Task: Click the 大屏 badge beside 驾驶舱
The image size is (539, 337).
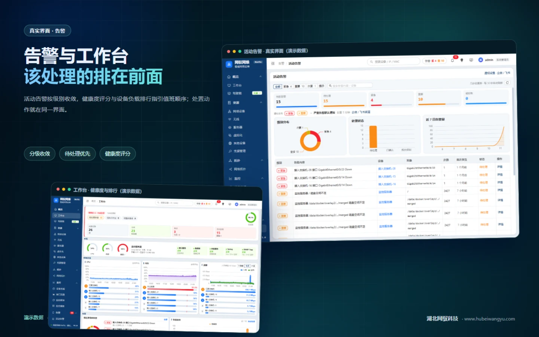Action: [x=257, y=93]
